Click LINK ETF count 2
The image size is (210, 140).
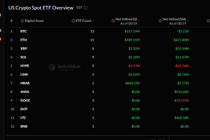tap(93, 74)
